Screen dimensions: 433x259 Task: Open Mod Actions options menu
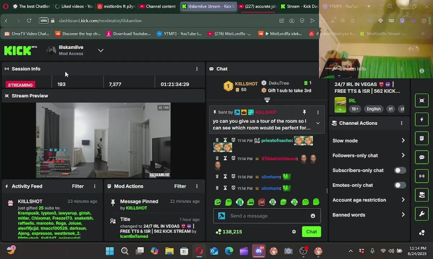pos(197,186)
